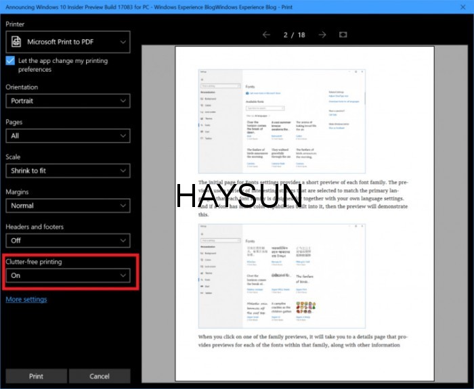Expand the Orientation dropdown showing Portrait
This screenshot has height=389, width=474.
[68, 101]
